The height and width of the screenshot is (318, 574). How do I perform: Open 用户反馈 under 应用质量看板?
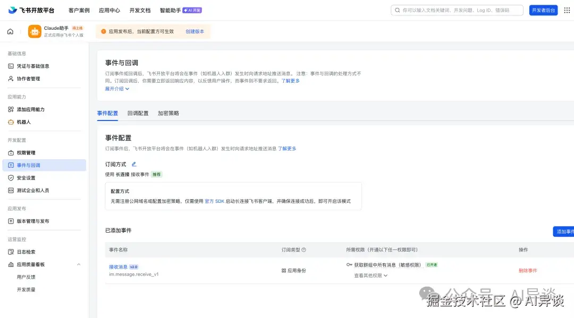(26, 277)
